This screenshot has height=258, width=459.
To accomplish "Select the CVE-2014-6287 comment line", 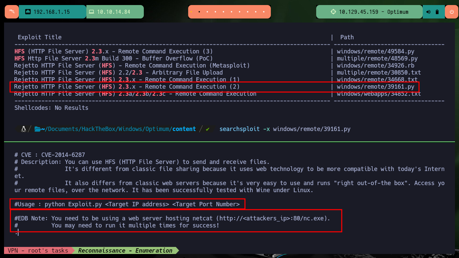I will (50, 155).
